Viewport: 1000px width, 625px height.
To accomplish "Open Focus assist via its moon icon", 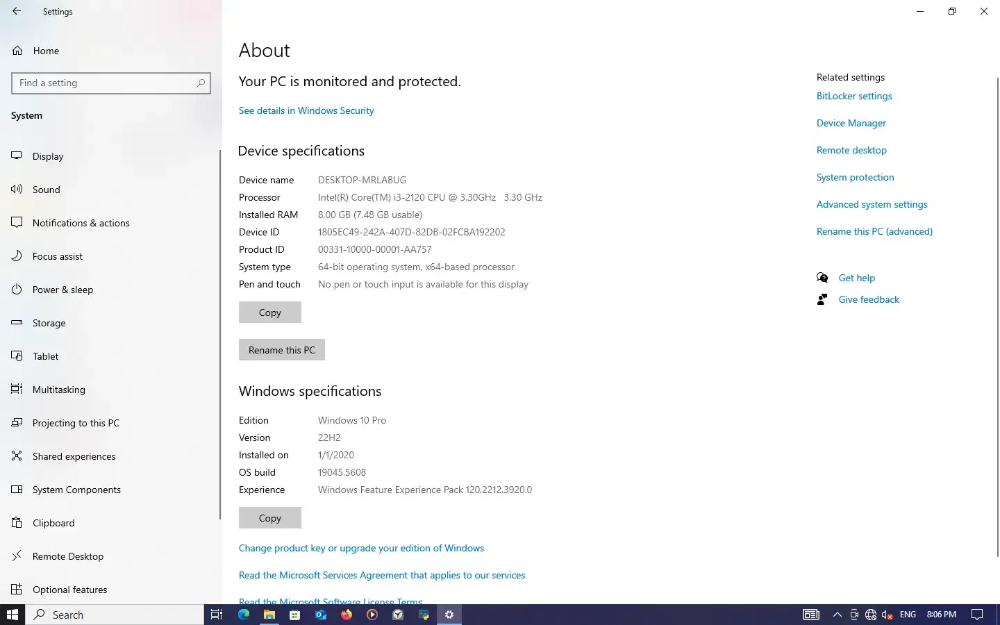I will tap(17, 256).
